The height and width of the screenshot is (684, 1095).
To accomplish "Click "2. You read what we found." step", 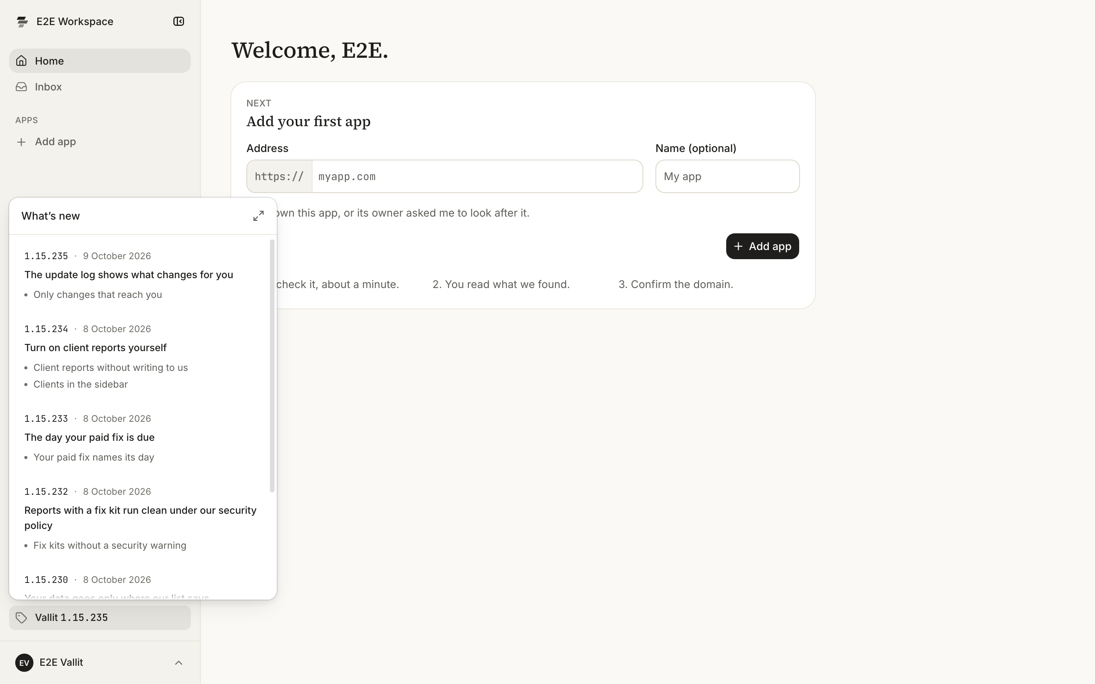I will tap(501, 284).
